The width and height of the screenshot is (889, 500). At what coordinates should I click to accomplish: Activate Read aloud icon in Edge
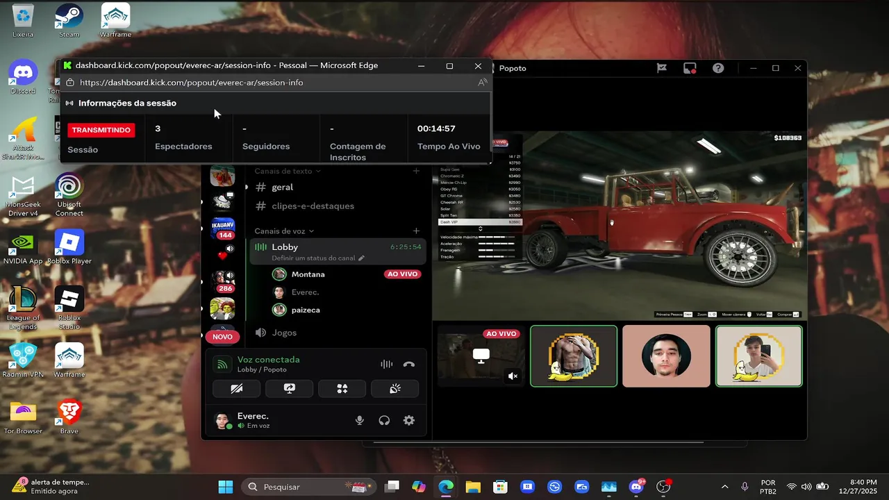tap(482, 83)
